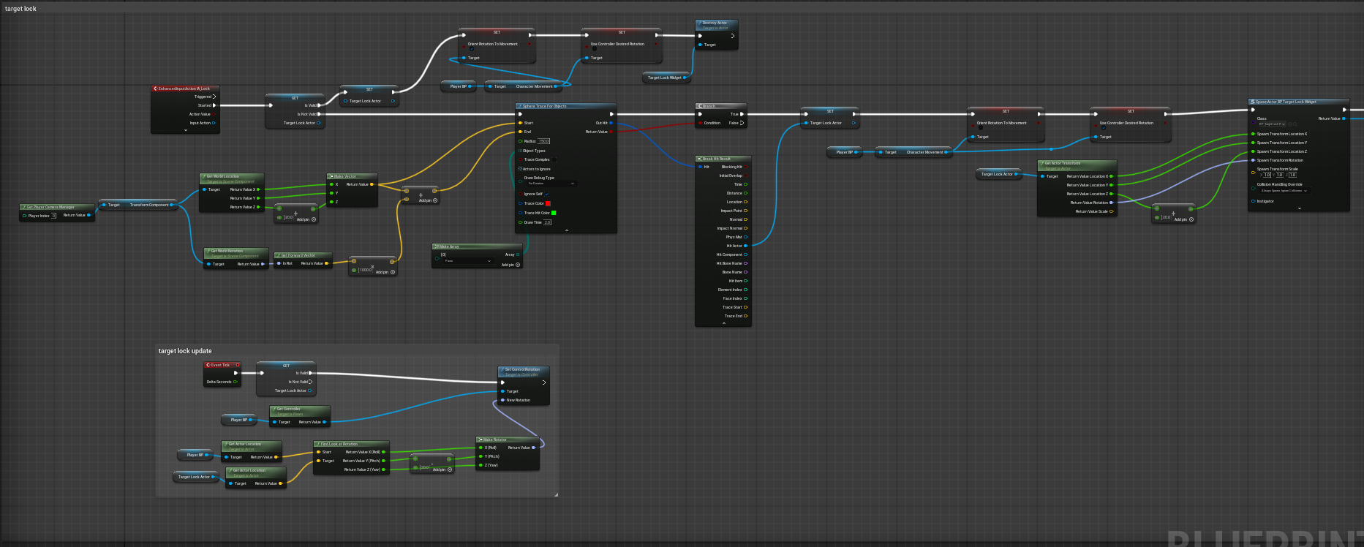The width and height of the screenshot is (1364, 547).
Task: Click Return Value Rotation pin on Get Actor Transform
Action: (x=1112, y=203)
